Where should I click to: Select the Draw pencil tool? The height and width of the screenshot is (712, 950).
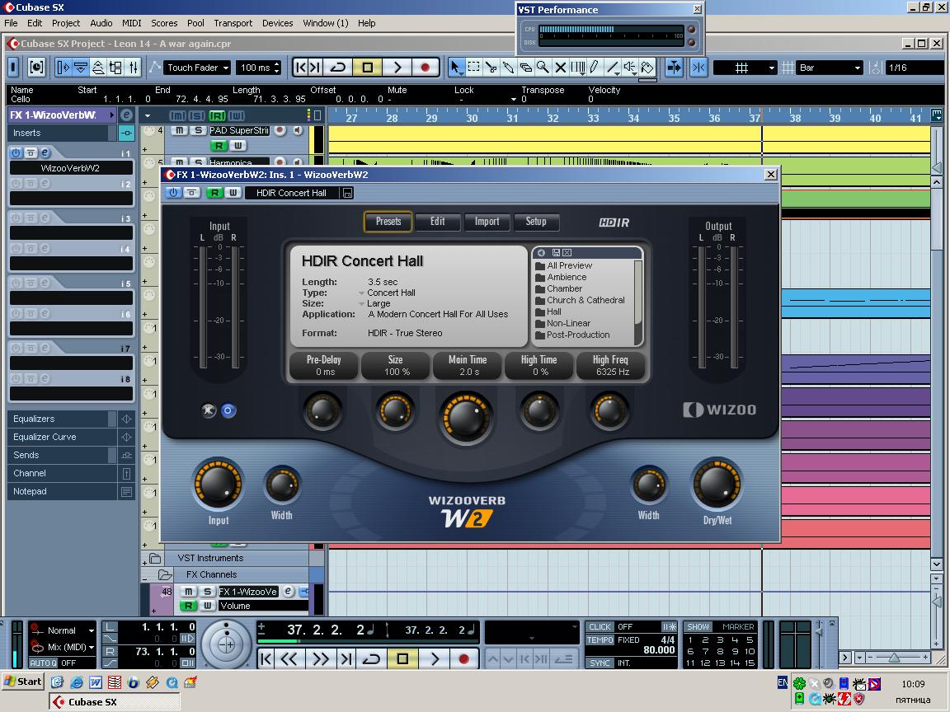click(595, 68)
